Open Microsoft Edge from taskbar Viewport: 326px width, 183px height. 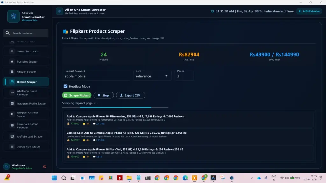185,178
